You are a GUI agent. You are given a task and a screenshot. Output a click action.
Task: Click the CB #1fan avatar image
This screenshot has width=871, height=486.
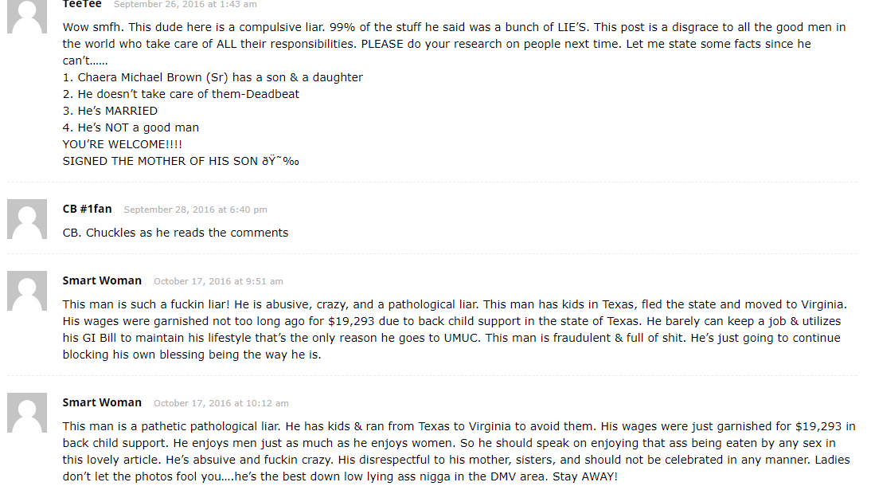(27, 219)
